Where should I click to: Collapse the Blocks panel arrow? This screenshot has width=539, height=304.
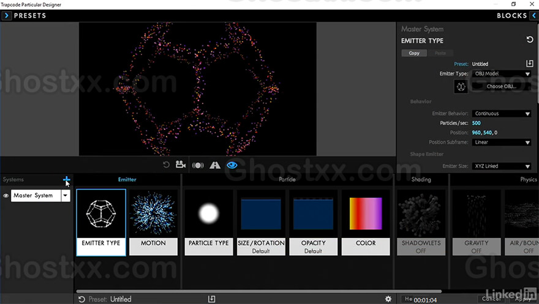(x=534, y=15)
